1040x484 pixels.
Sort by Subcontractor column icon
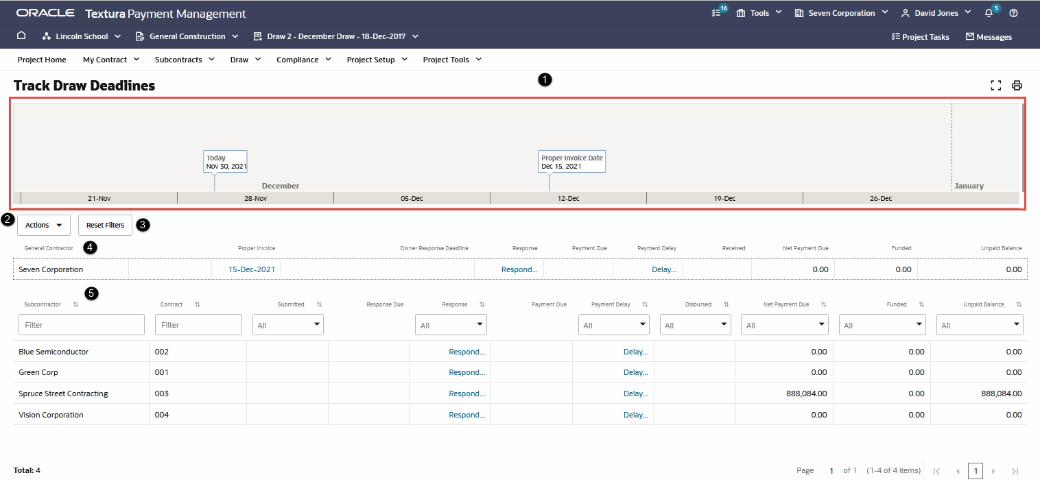tap(75, 304)
